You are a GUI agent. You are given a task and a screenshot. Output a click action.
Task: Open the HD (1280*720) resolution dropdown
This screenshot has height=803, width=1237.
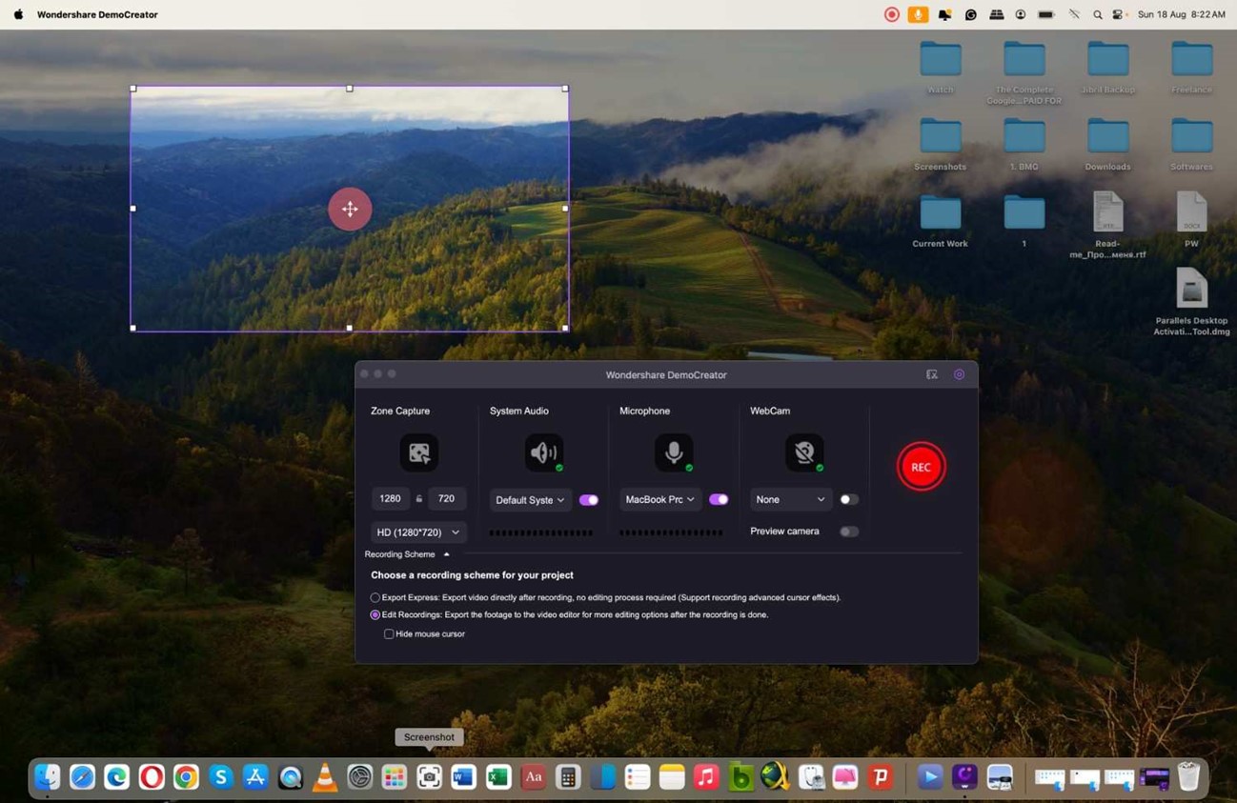click(418, 532)
